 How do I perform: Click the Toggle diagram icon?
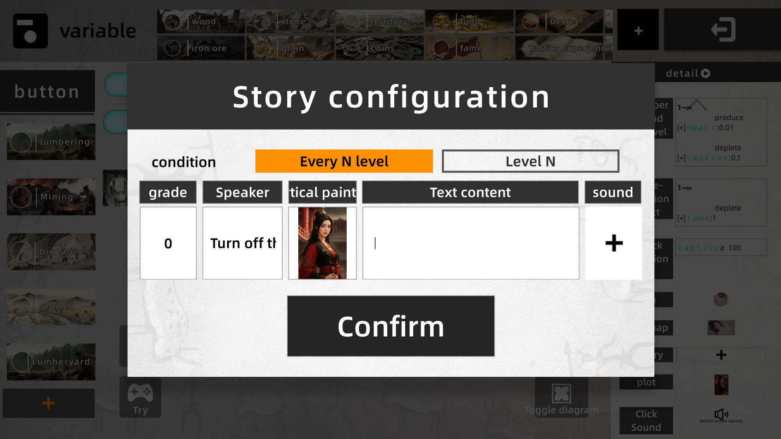pyautogui.click(x=561, y=393)
